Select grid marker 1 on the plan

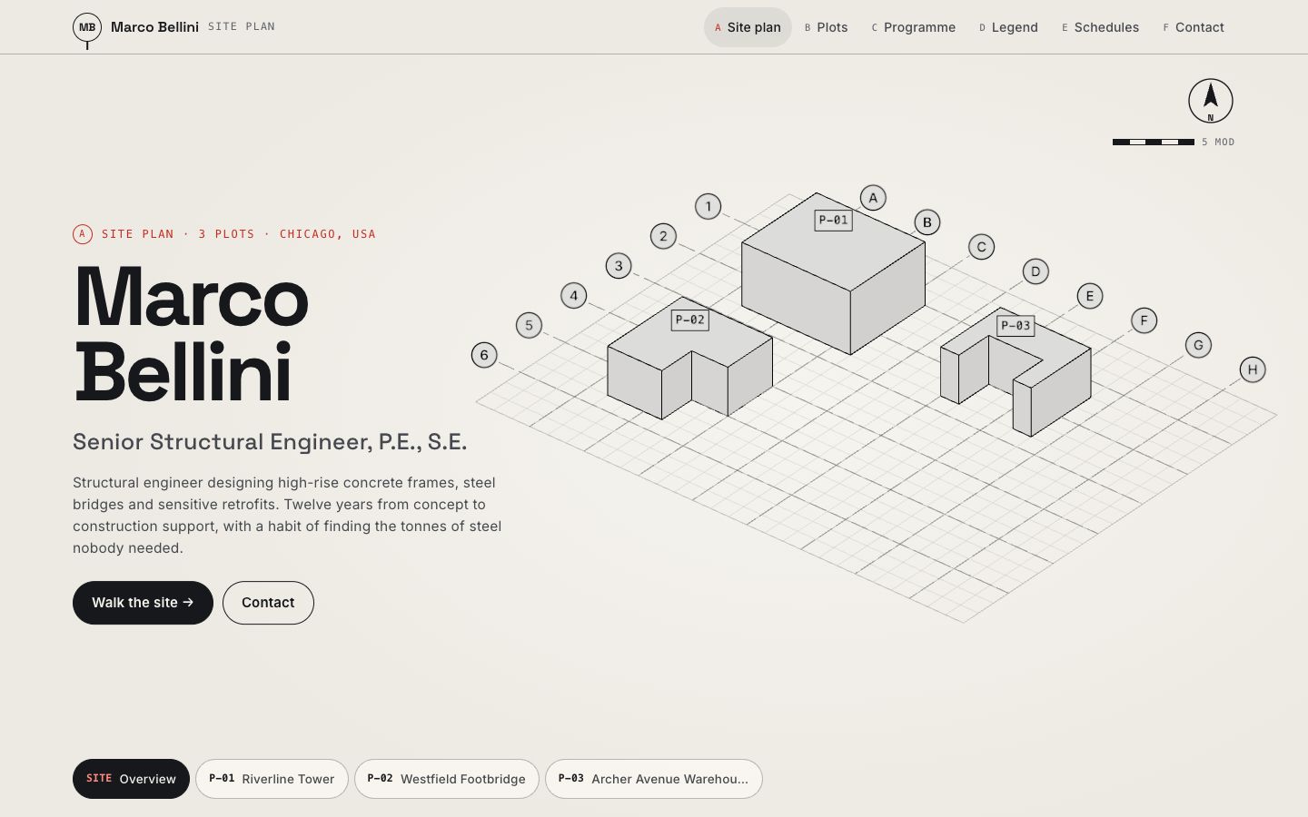[x=708, y=206]
